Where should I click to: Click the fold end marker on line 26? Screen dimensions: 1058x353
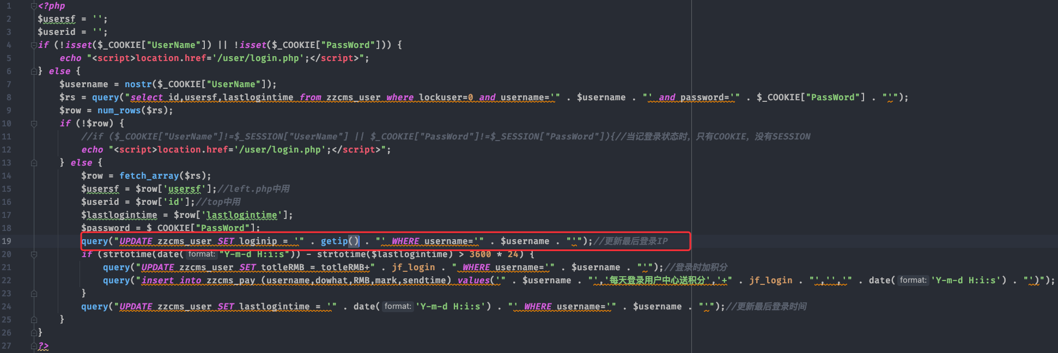(34, 333)
